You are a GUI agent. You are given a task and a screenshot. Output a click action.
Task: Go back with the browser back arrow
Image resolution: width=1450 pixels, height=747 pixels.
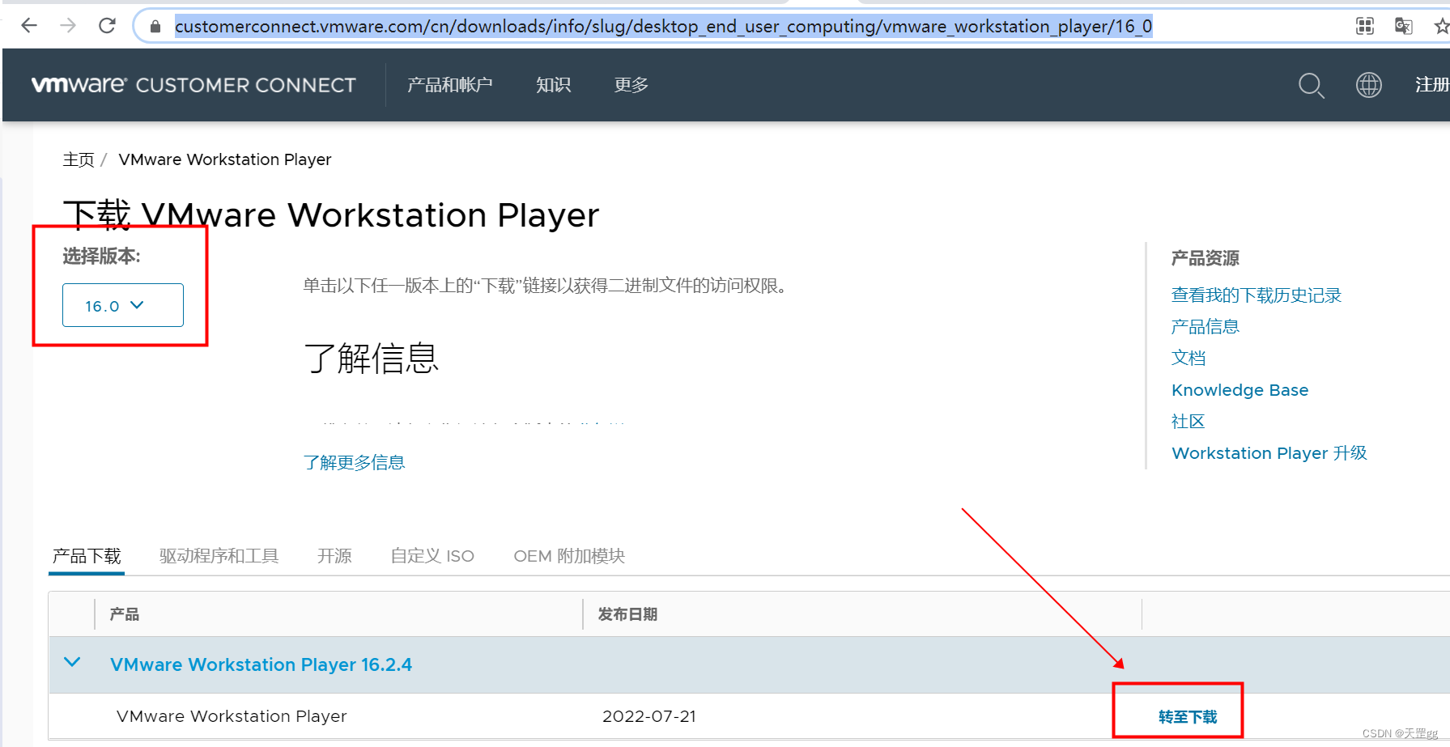pyautogui.click(x=29, y=26)
